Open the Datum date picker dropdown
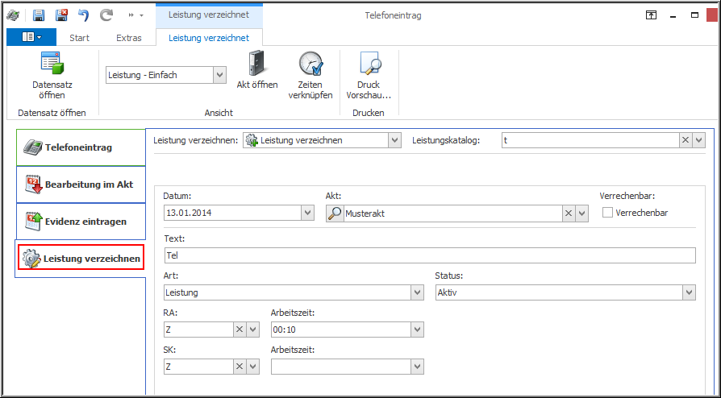721x398 pixels. [x=307, y=214]
